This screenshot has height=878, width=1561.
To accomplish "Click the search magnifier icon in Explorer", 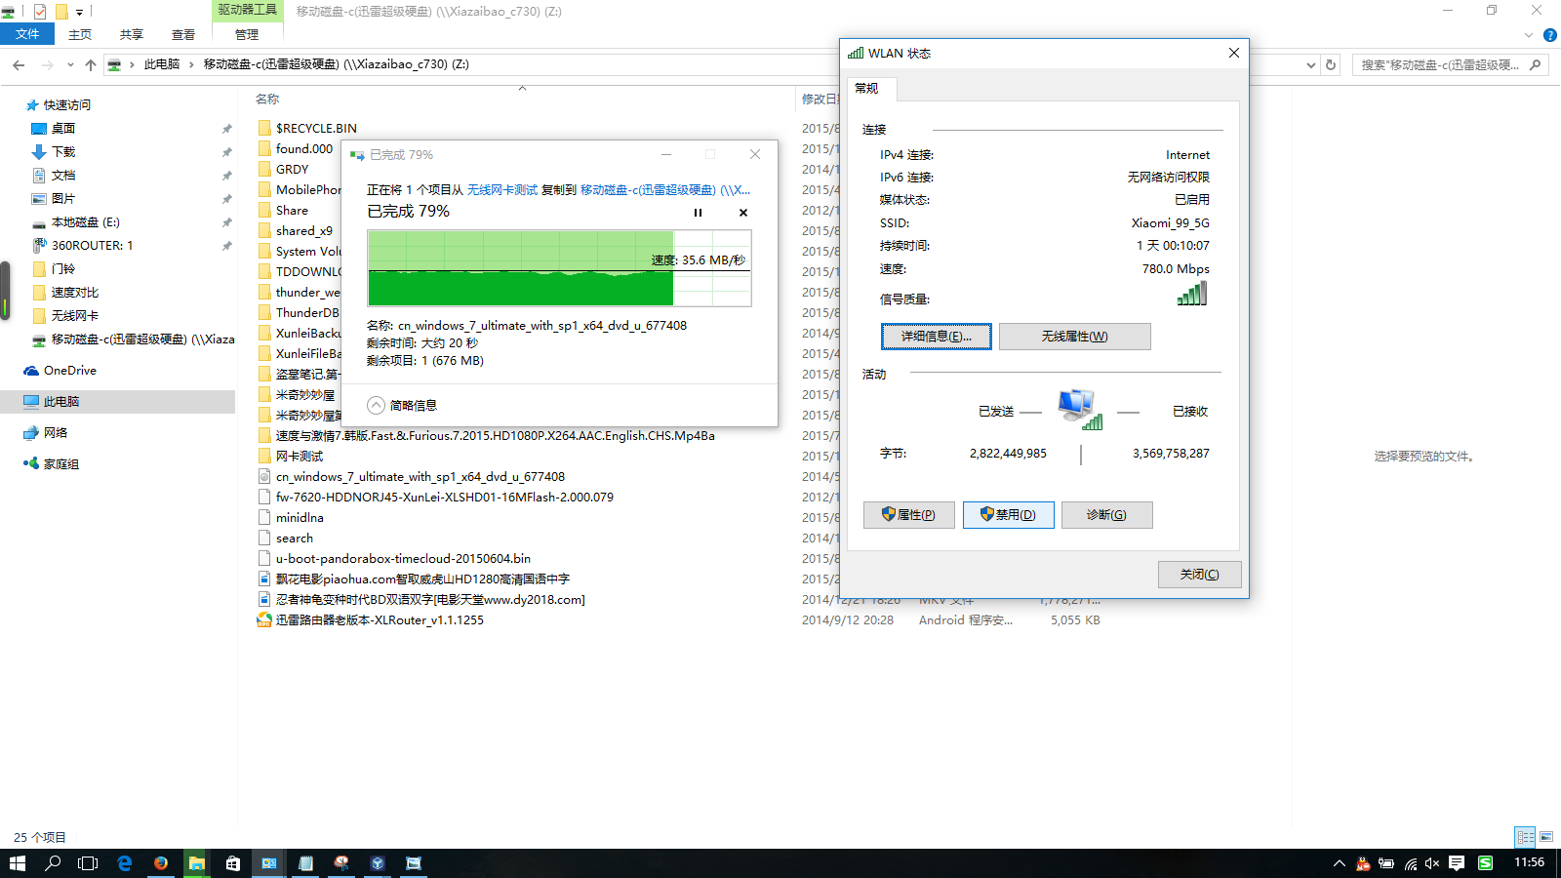I will click(x=1536, y=65).
